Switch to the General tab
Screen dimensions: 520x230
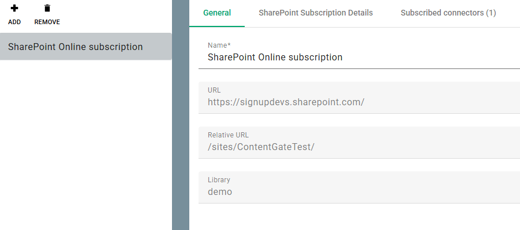(217, 13)
